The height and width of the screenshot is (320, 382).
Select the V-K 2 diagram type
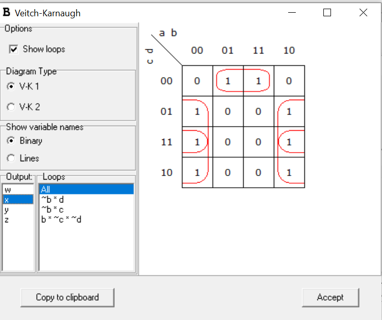pyautogui.click(x=11, y=107)
